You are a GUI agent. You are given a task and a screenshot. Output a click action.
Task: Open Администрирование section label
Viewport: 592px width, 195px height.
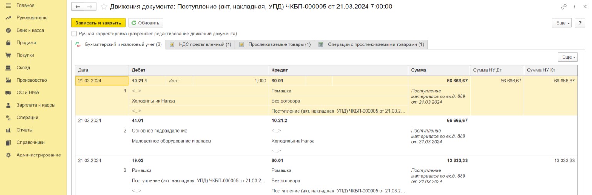[x=39, y=155]
